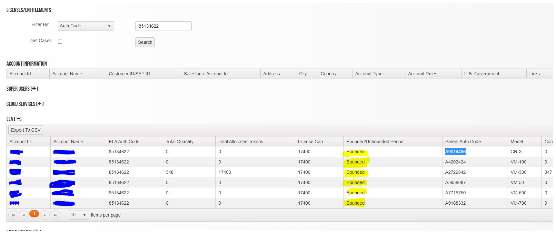Image resolution: width=556 pixels, height=232 pixels.
Task: Expand the Cloud Services section
Action: pos(40,104)
